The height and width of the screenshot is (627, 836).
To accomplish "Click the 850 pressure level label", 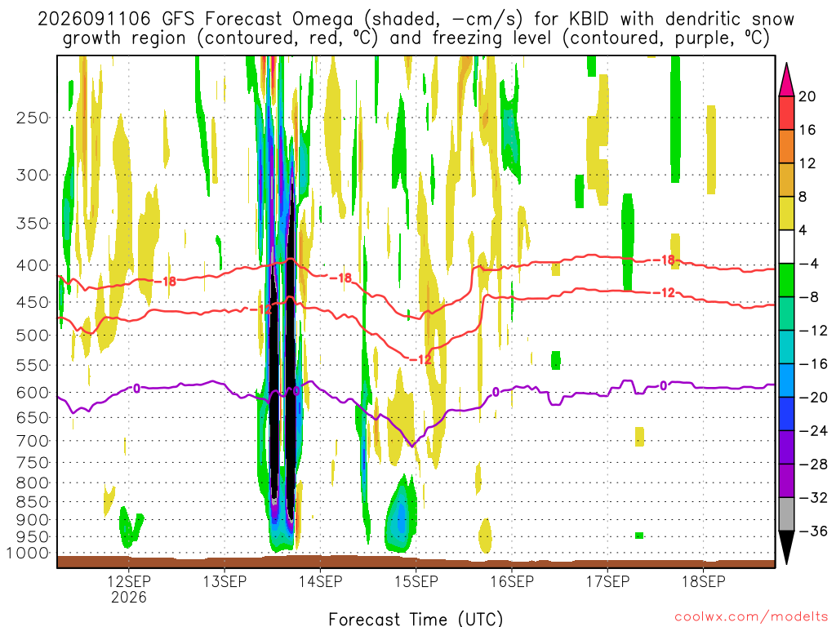I will 33,502.
